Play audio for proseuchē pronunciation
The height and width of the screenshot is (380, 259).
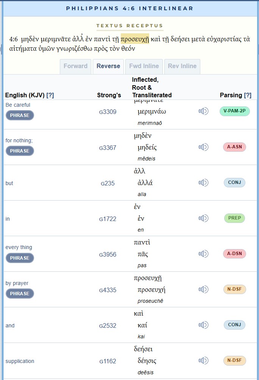tap(203, 289)
